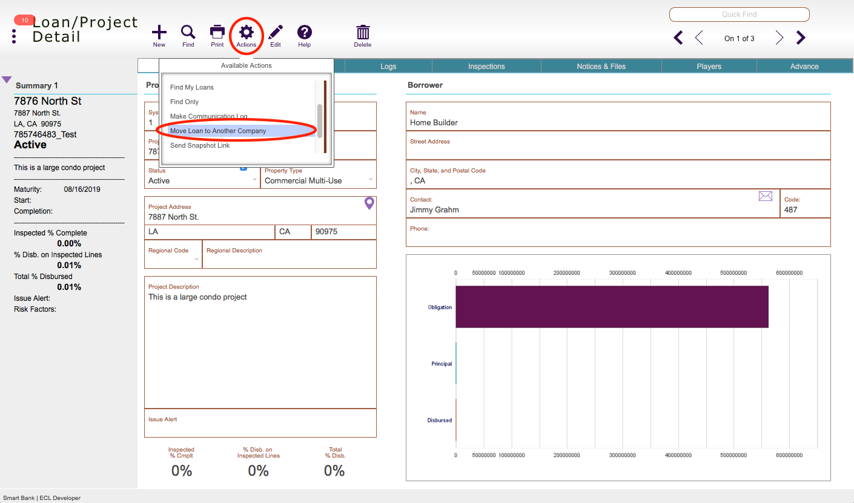854x503 pixels.
Task: Click the map pin by Project Address
Action: [x=369, y=204]
